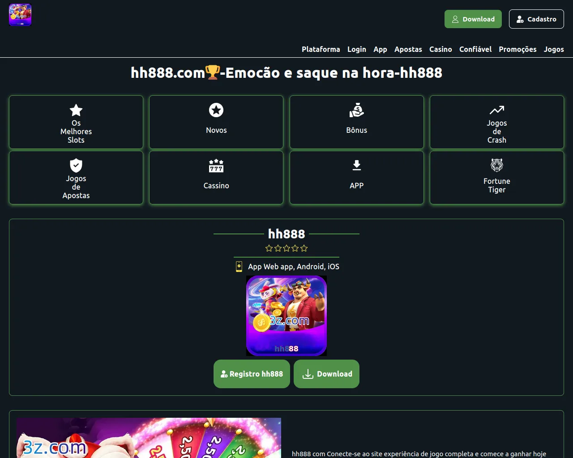Open the Cassino 777 slot icon
The width and height of the screenshot is (573, 458).
click(x=216, y=165)
